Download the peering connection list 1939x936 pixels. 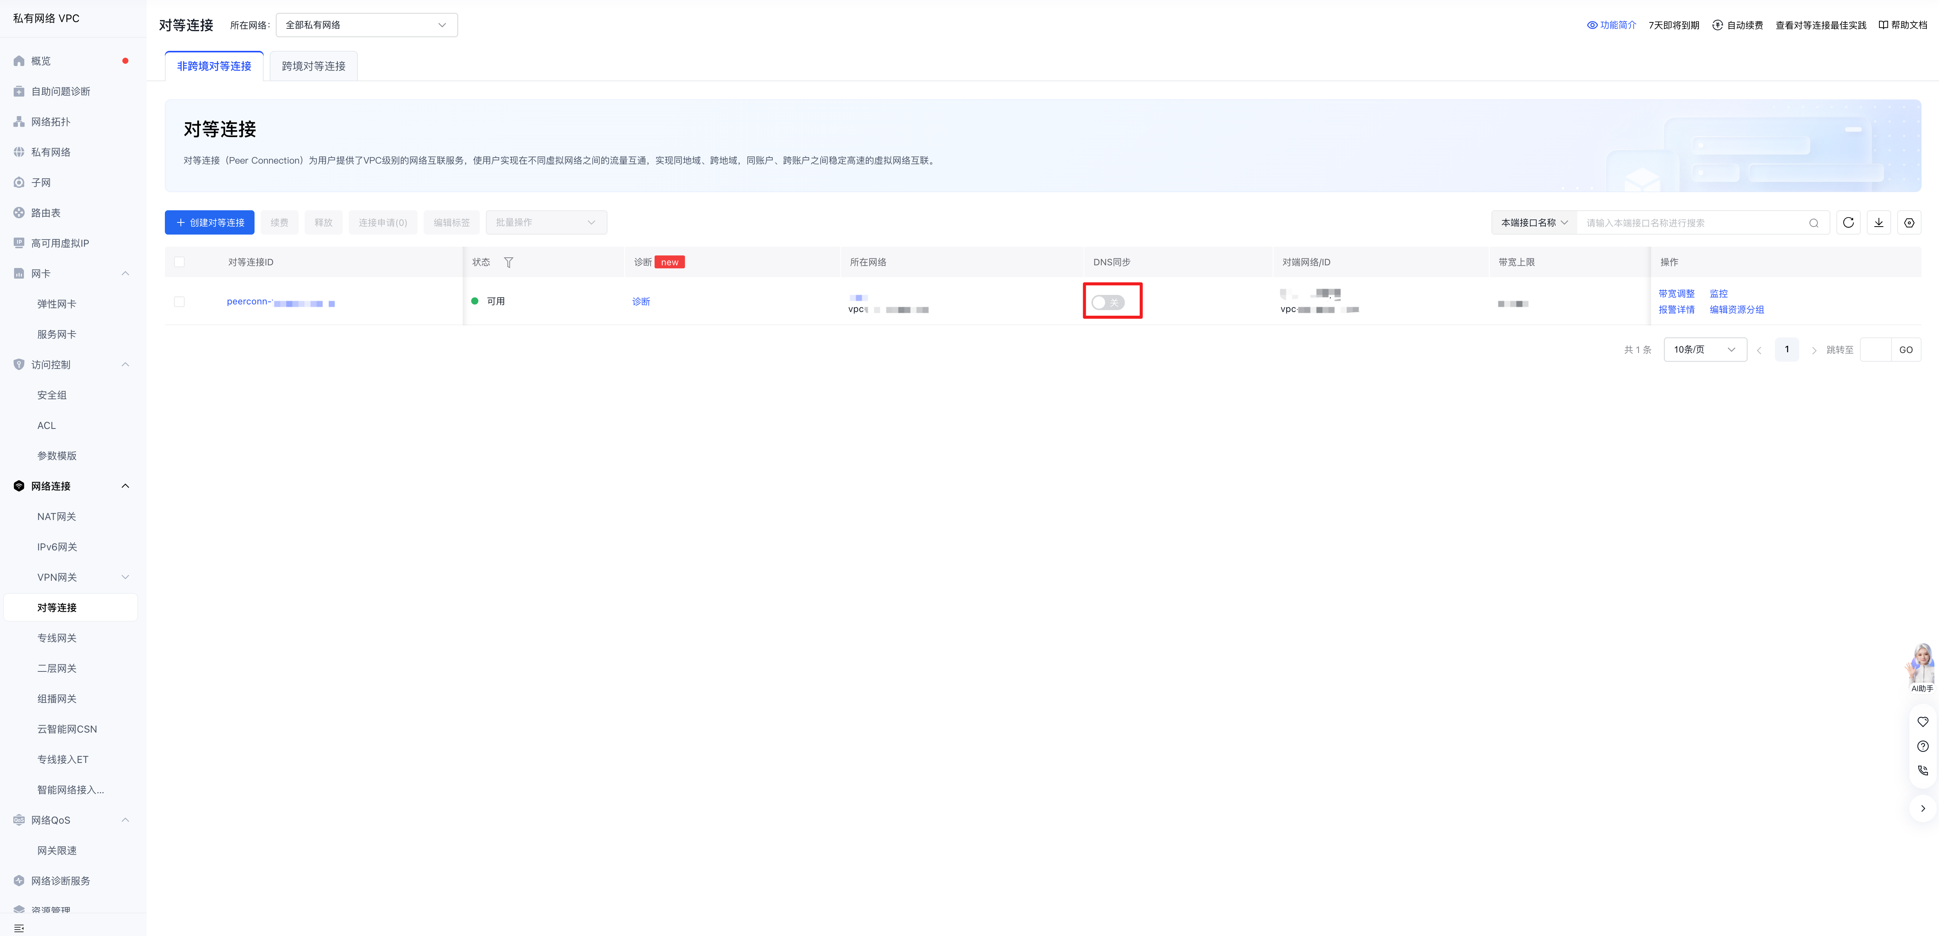[1879, 222]
